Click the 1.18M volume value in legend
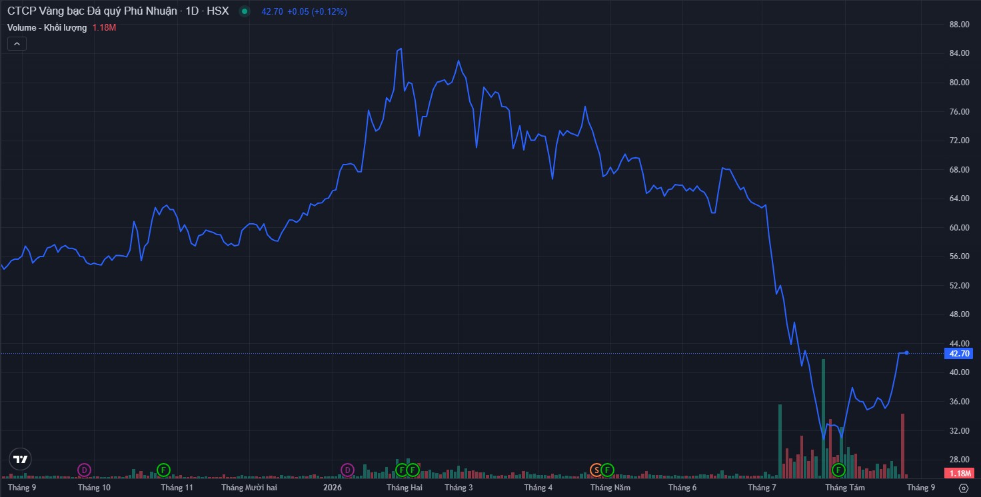 tap(105, 28)
